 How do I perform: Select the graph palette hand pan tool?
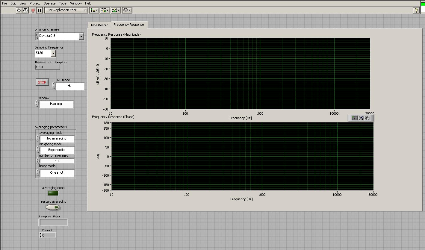pyautogui.click(x=367, y=118)
